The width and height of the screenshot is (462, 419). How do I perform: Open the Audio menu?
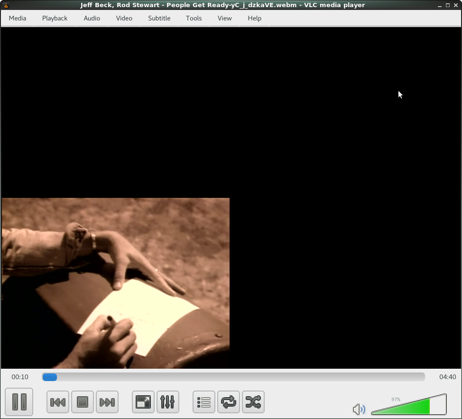(x=92, y=18)
